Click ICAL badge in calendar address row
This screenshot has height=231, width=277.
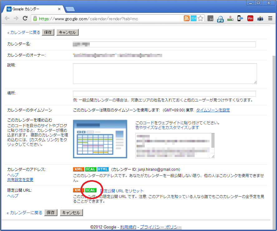[x=91, y=169]
